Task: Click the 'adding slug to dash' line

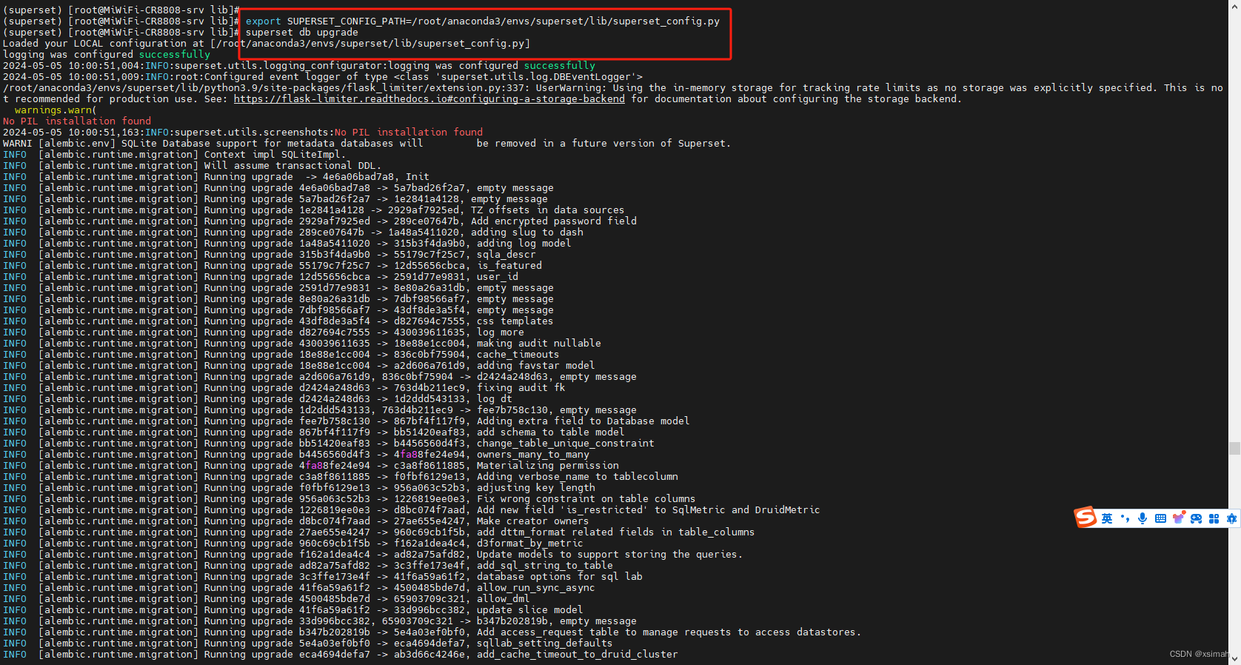Action: click(293, 232)
